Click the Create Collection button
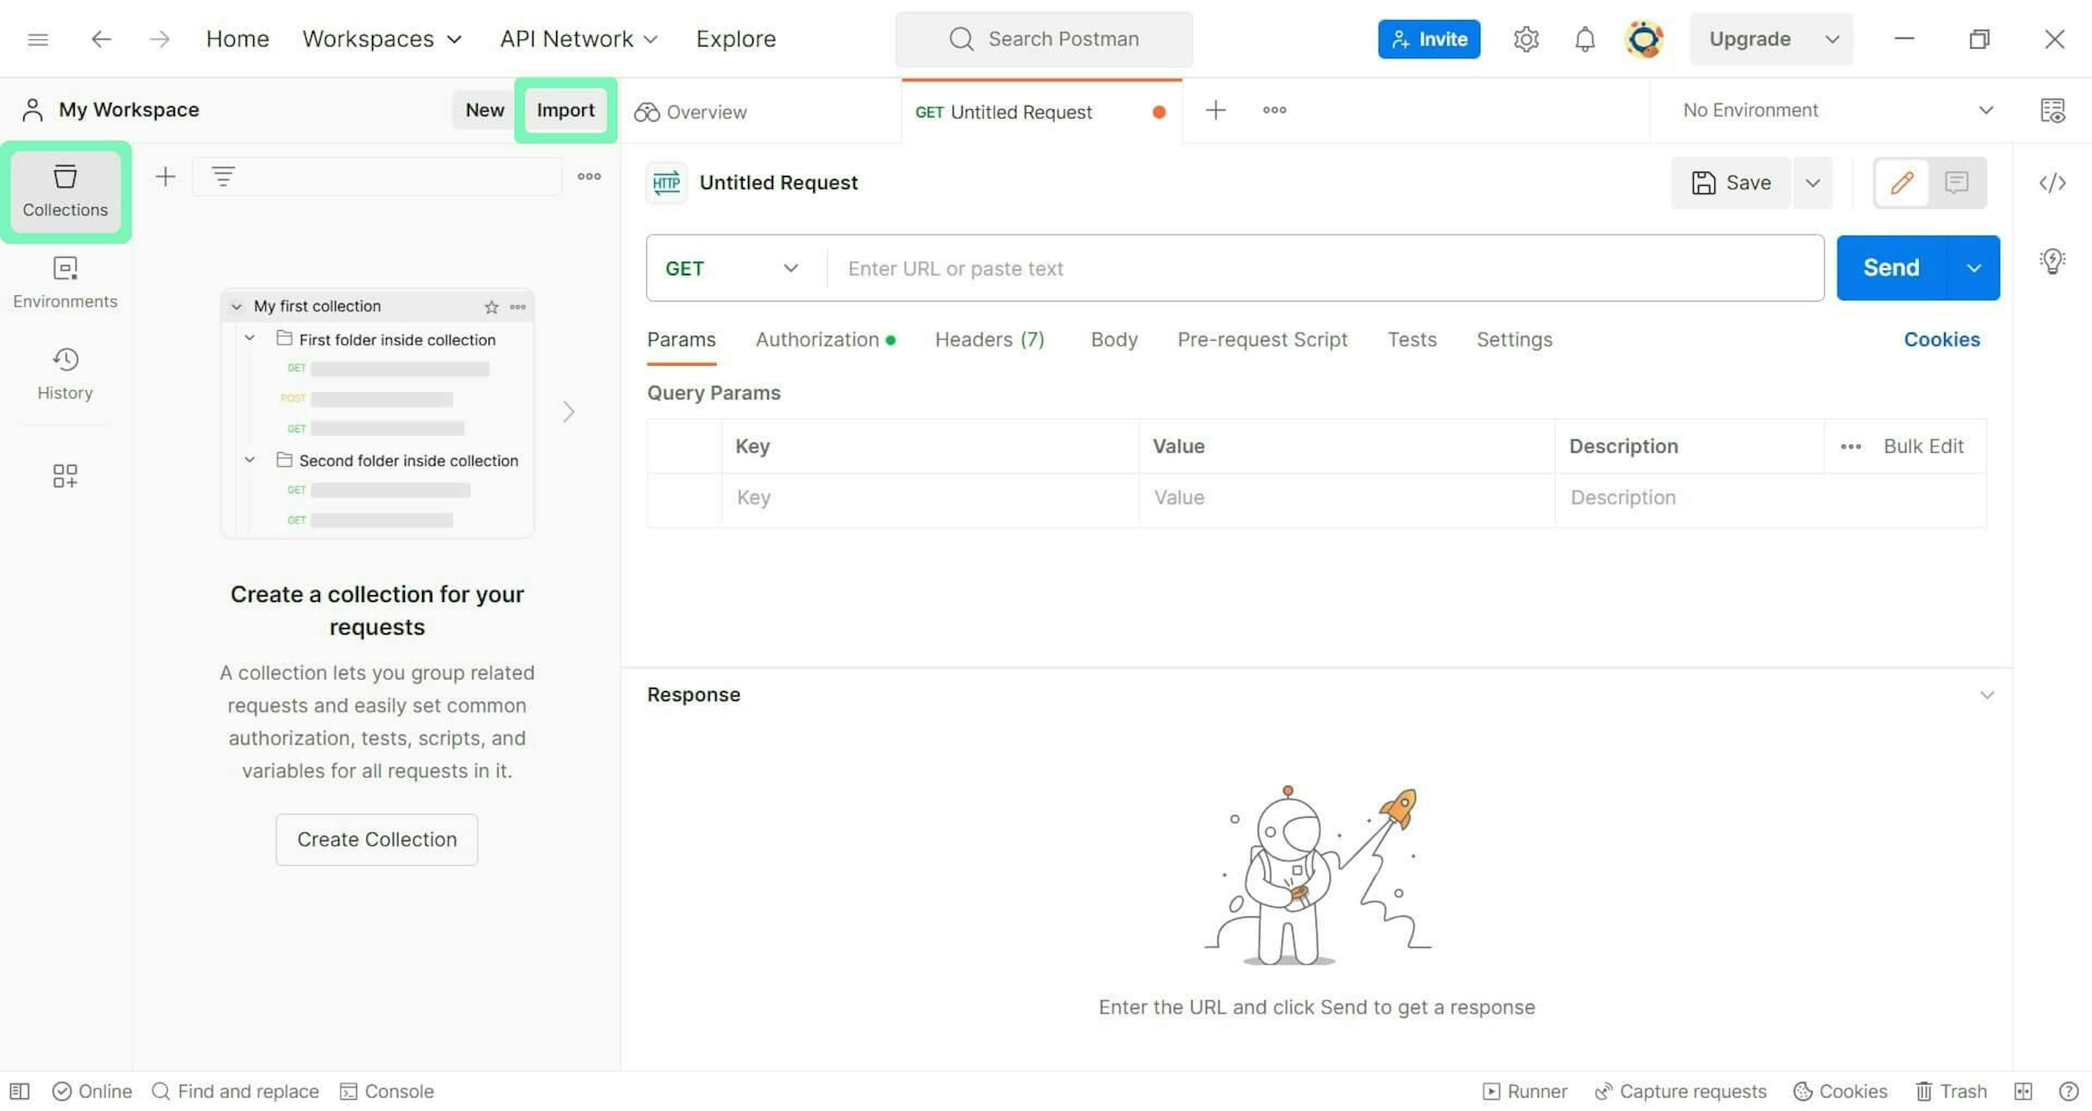 pos(377,839)
